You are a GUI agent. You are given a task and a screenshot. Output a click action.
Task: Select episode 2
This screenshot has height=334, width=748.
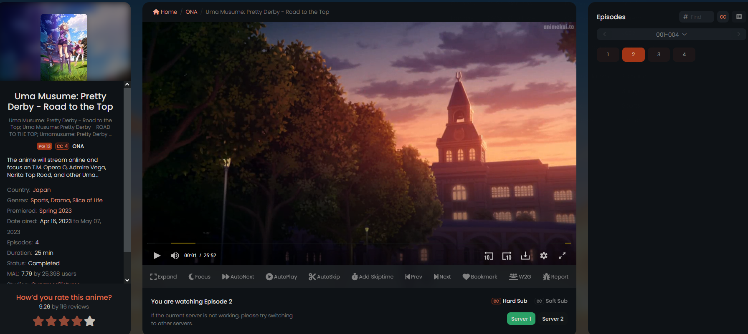click(x=634, y=55)
